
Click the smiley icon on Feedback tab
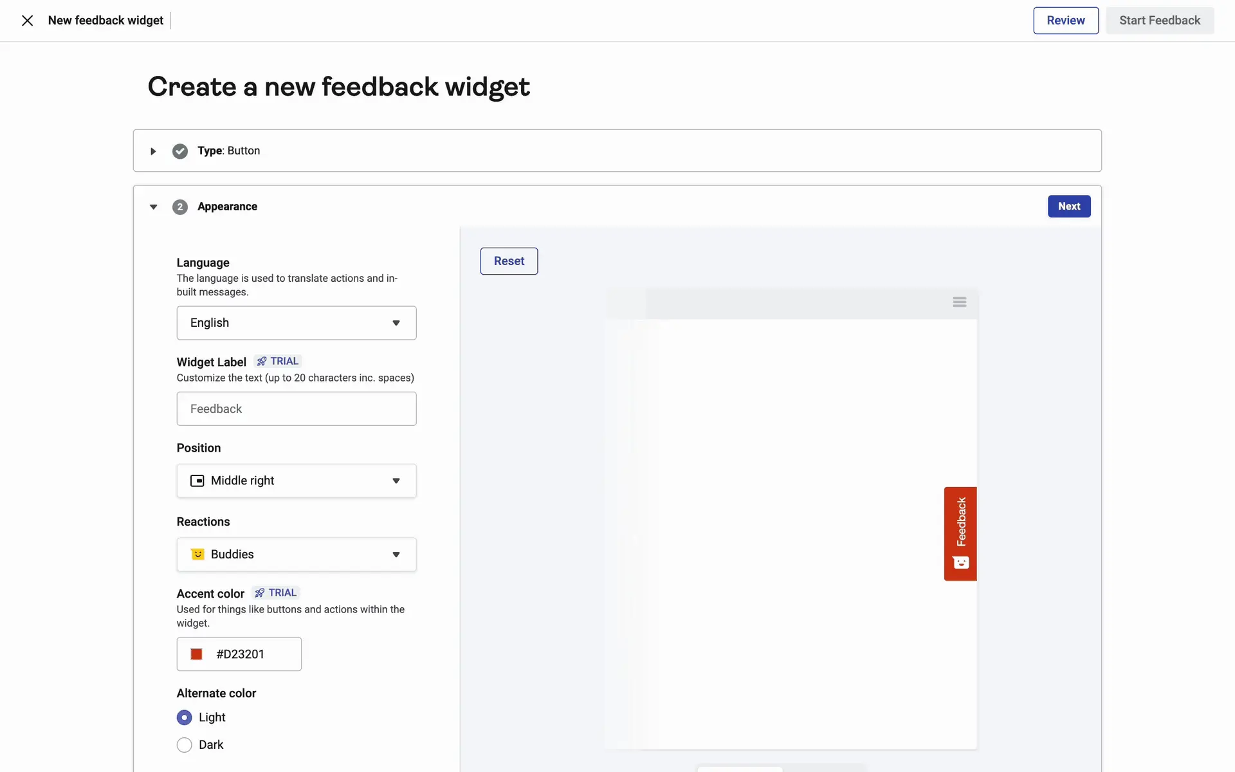[x=960, y=563]
